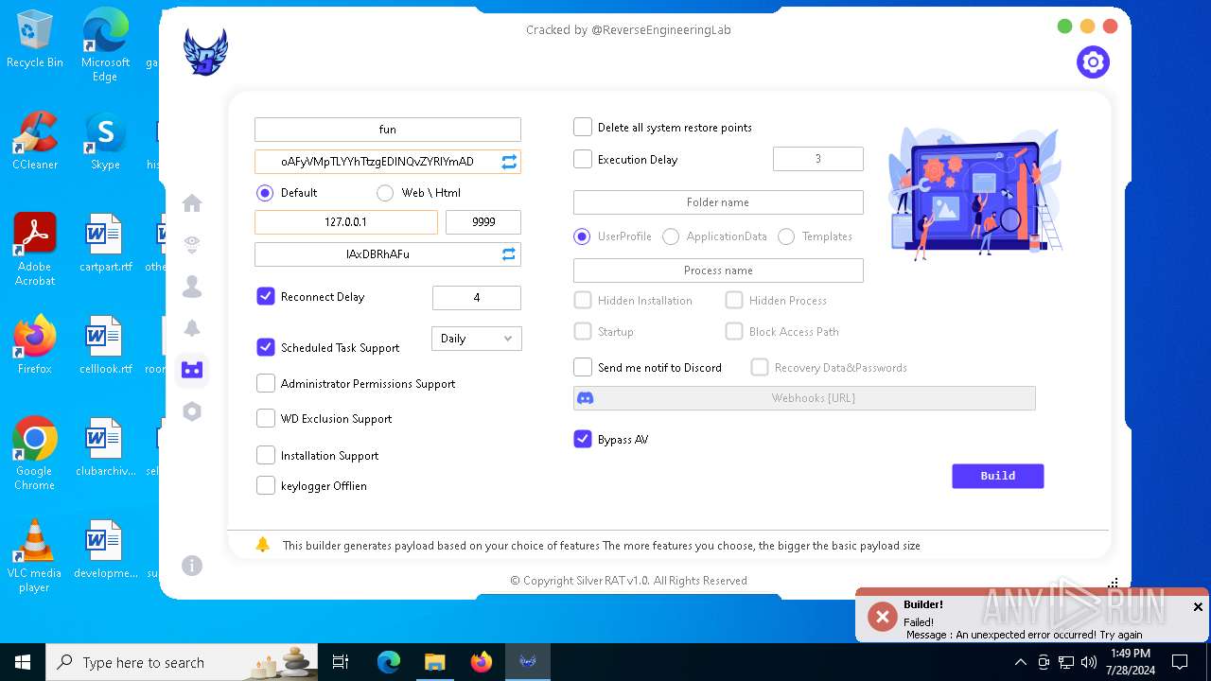Image resolution: width=1211 pixels, height=681 pixels.
Task: Open VLC media player desktop shortcut
Action: (35, 556)
